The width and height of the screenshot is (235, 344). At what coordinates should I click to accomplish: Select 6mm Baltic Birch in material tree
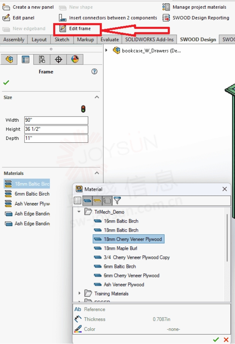[x=115, y=267]
